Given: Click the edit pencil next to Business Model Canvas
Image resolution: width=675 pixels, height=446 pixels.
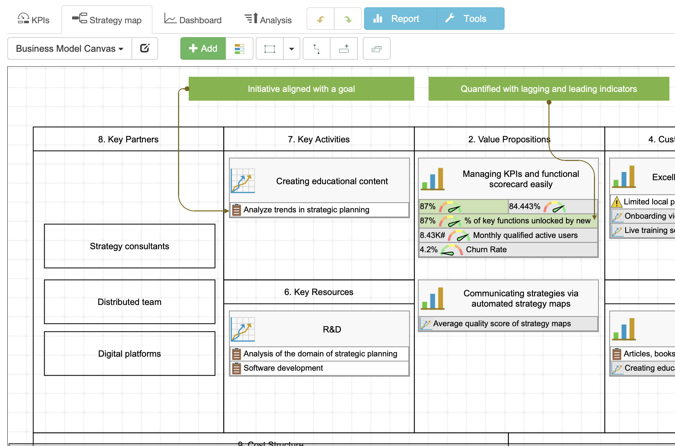Looking at the screenshot, I should (145, 48).
